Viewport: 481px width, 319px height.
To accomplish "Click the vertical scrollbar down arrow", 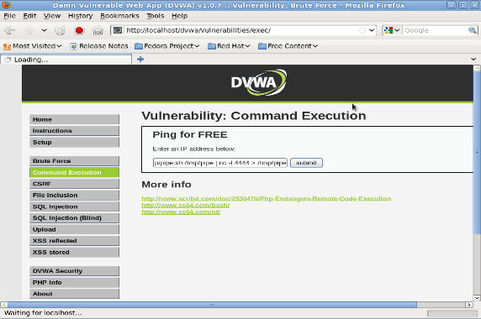I will [x=477, y=298].
